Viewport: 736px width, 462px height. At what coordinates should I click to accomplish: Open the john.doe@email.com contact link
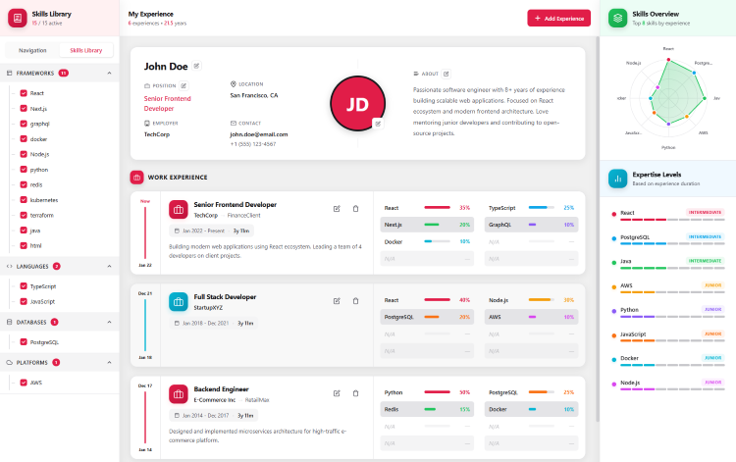pyautogui.click(x=259, y=134)
